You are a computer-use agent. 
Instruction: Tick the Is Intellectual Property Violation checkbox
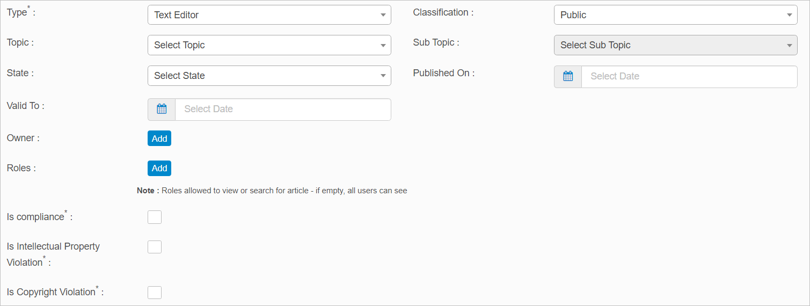pos(155,247)
